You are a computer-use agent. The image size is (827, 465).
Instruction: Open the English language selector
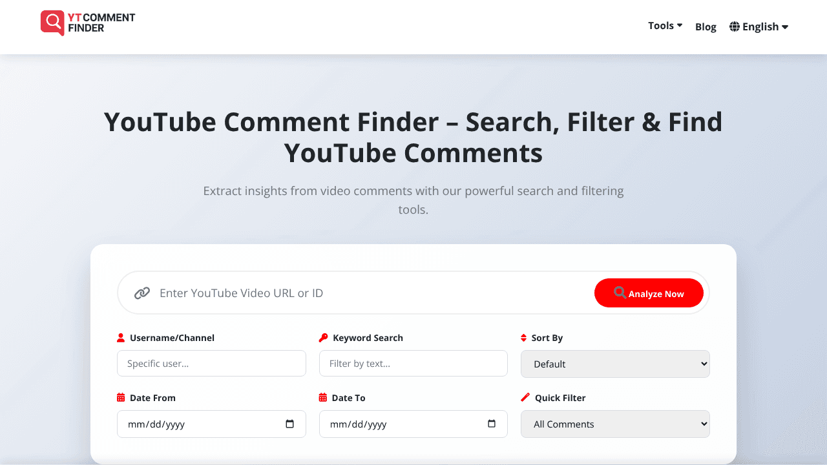coord(759,26)
